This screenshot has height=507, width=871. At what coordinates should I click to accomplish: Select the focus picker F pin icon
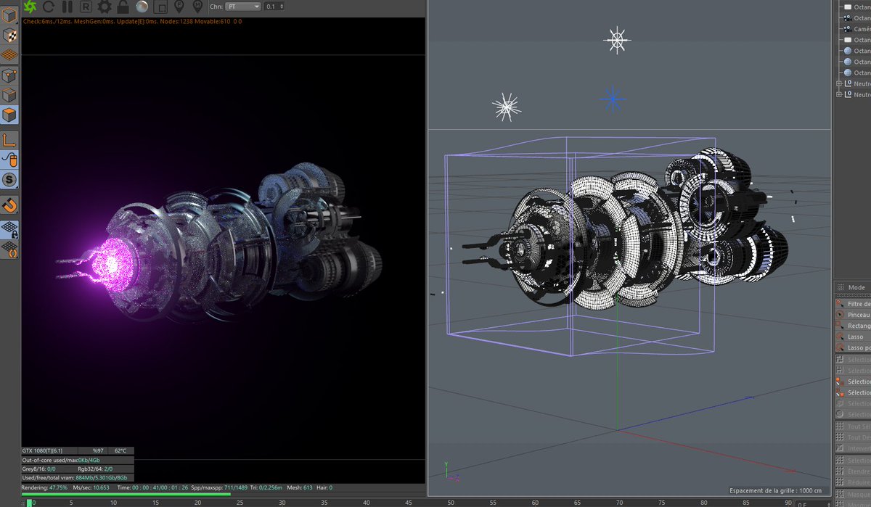[179, 7]
